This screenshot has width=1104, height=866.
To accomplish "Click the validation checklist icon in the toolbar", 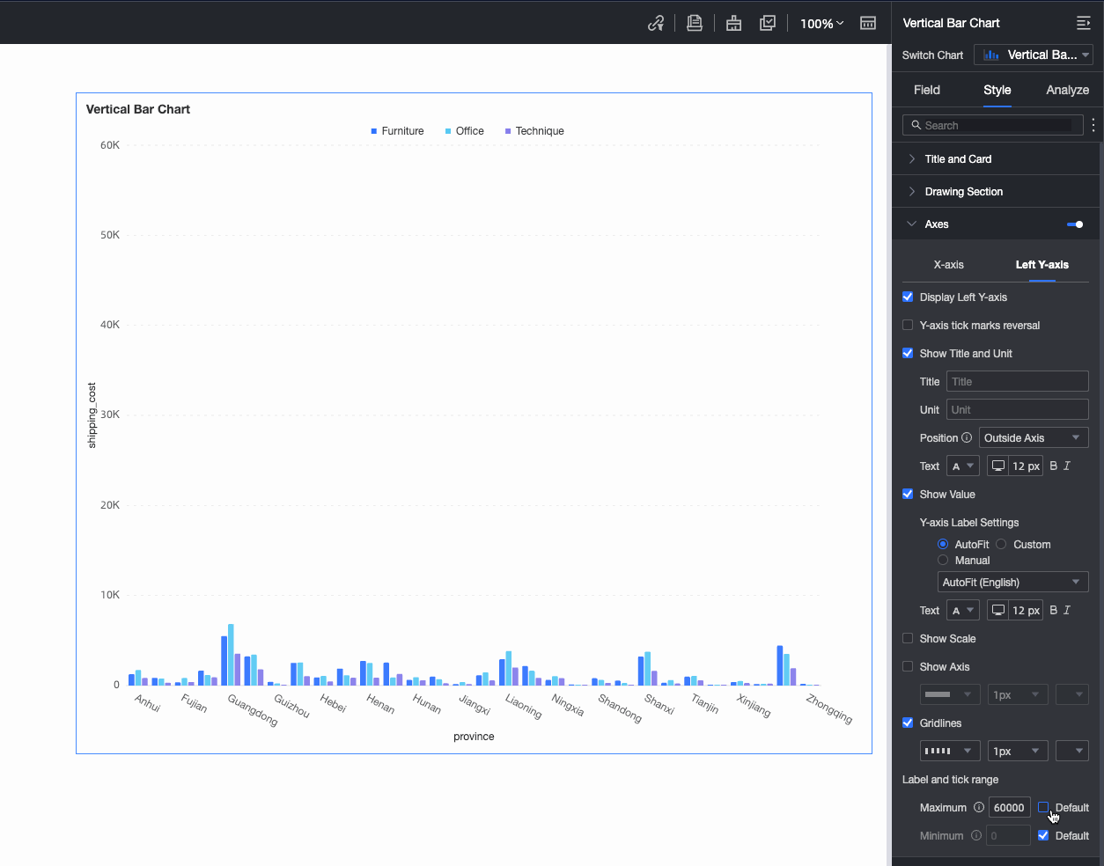I will tap(767, 23).
